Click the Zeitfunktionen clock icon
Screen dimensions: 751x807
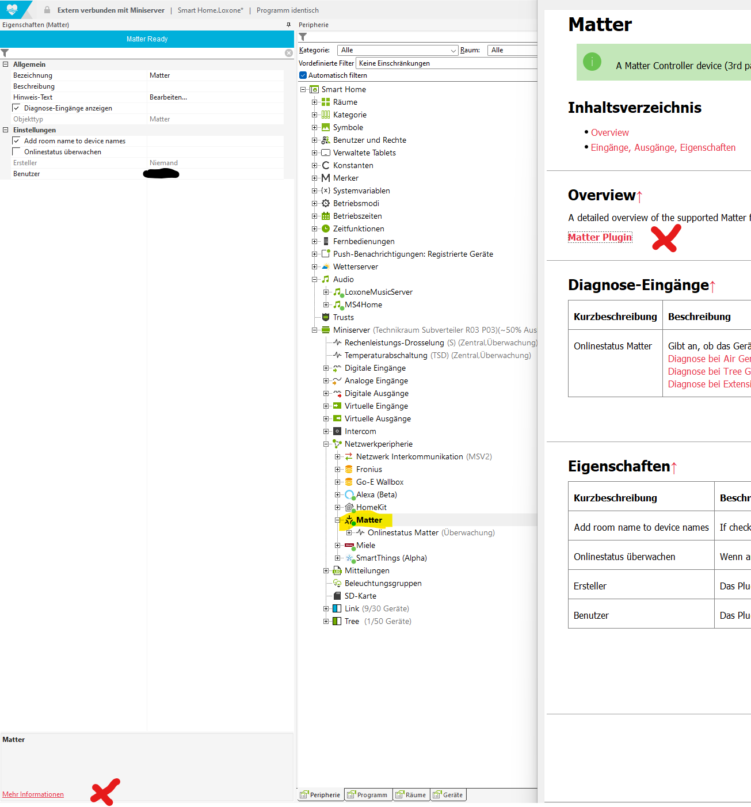click(326, 229)
